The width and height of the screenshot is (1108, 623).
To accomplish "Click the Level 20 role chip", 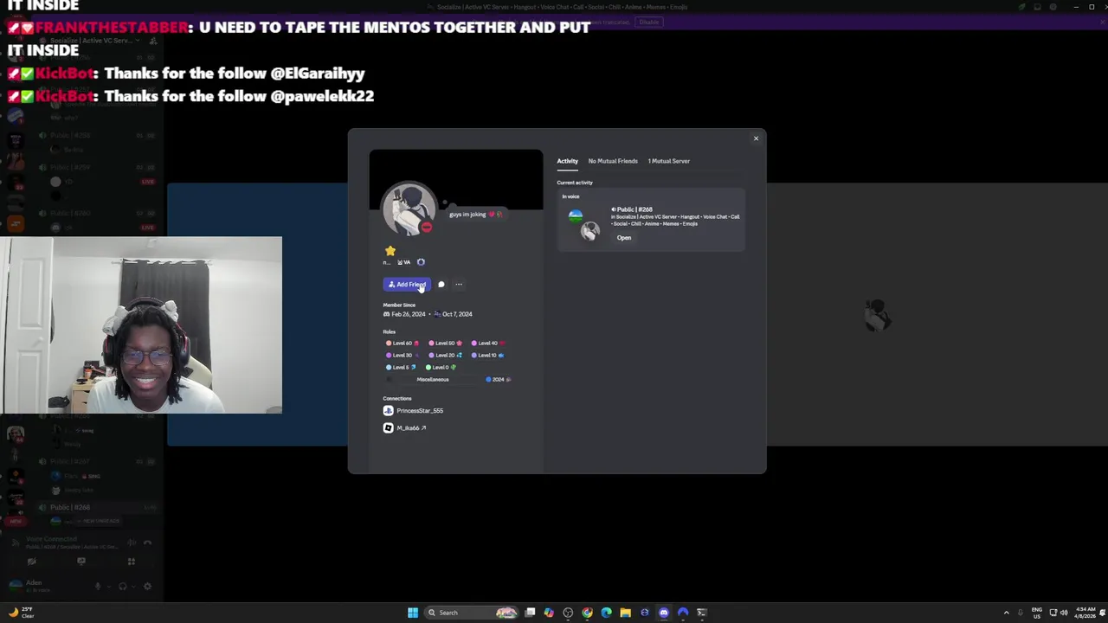I will (x=446, y=355).
